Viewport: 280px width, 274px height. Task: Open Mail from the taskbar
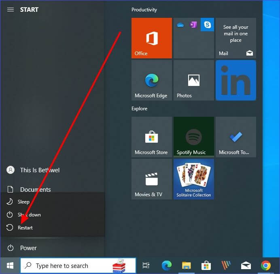tap(246, 265)
